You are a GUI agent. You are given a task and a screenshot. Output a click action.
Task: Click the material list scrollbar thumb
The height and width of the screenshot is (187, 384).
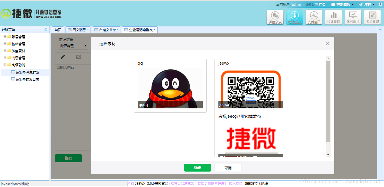click(328, 101)
